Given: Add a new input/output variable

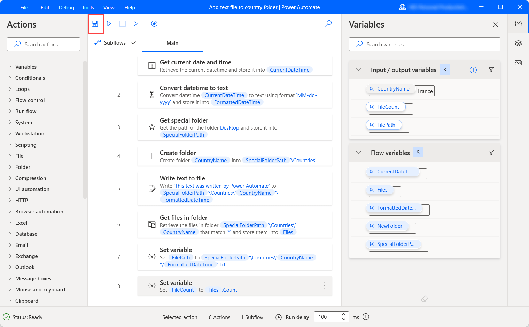Looking at the screenshot, I should (x=473, y=69).
